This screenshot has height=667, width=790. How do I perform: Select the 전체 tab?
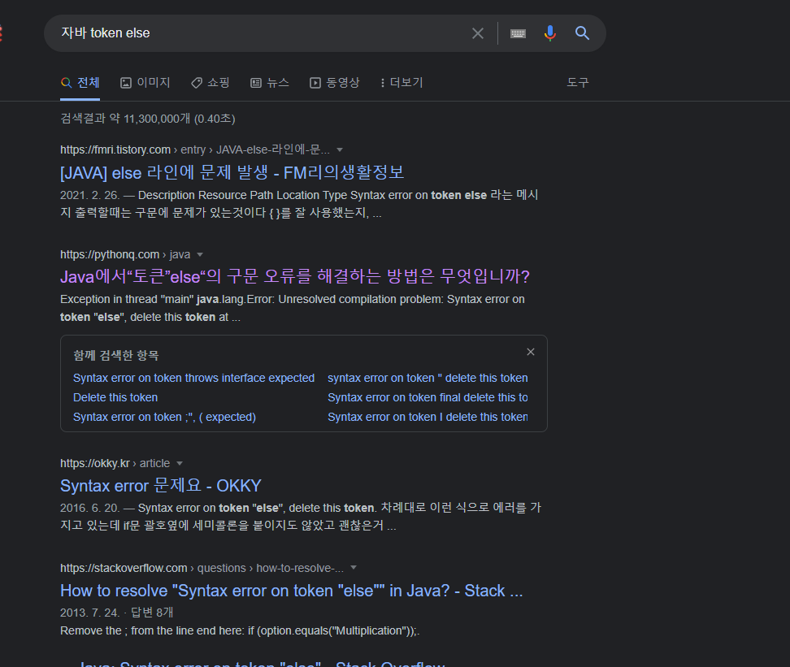pos(80,82)
